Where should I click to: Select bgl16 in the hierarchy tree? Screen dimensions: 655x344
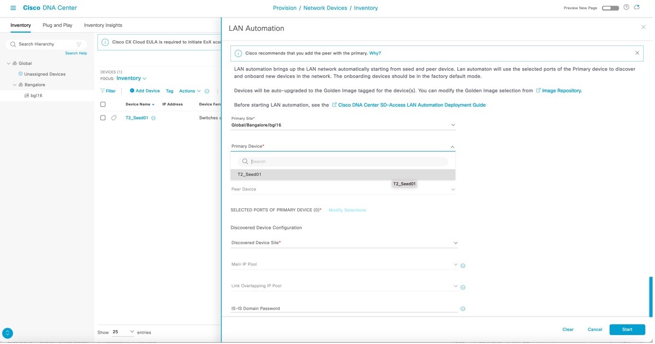37,96
